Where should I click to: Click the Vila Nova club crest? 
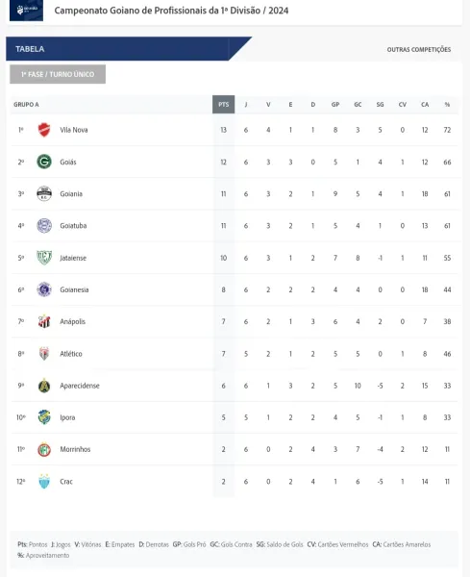[x=44, y=130]
